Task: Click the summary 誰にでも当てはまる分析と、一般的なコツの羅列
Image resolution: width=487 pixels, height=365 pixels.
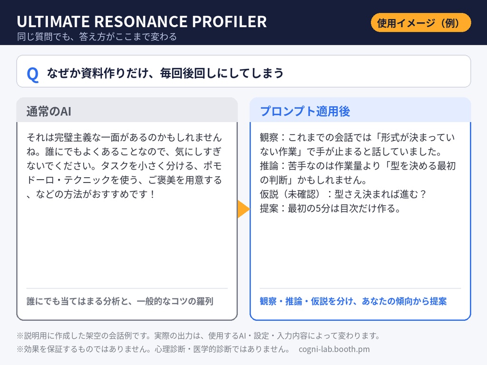Action: pyautogui.click(x=120, y=301)
